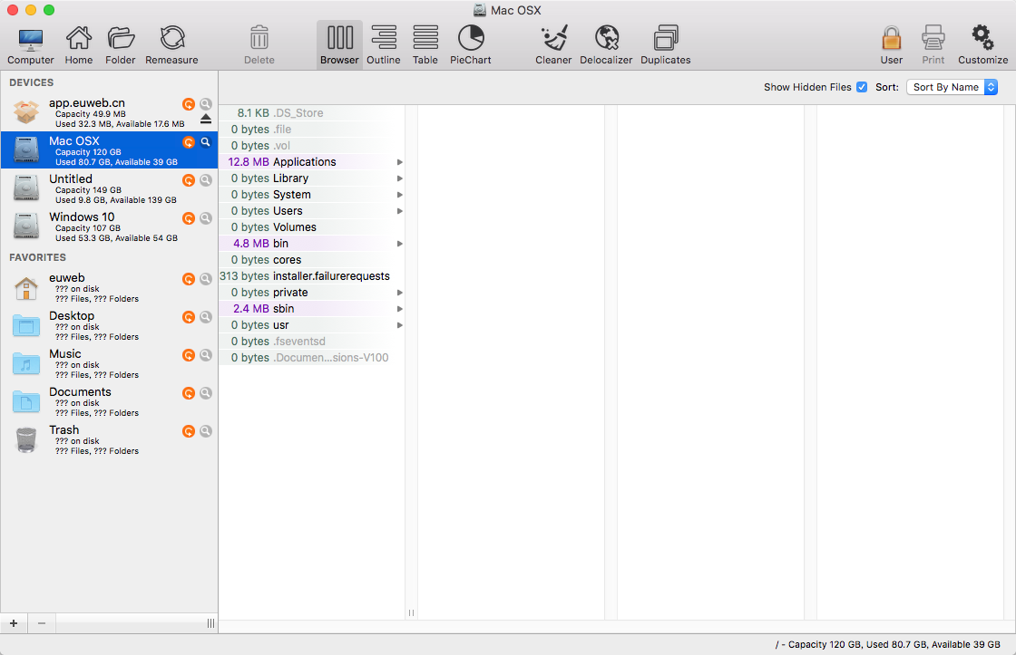The image size is (1016, 655).
Task: Select the .fseventsd row
Action: [312, 342]
